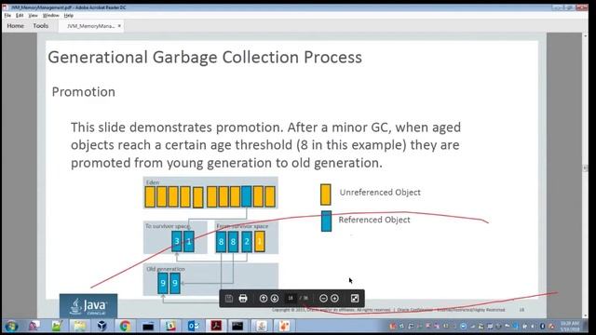The image size is (596, 335).
Task: Click the 'Eden' label in diagram
Action: click(x=153, y=182)
